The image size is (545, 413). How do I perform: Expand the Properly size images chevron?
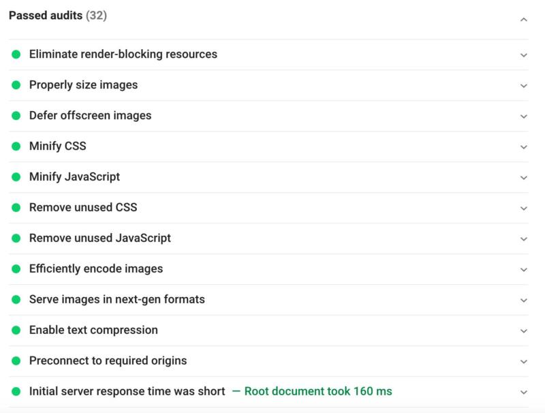pos(523,85)
